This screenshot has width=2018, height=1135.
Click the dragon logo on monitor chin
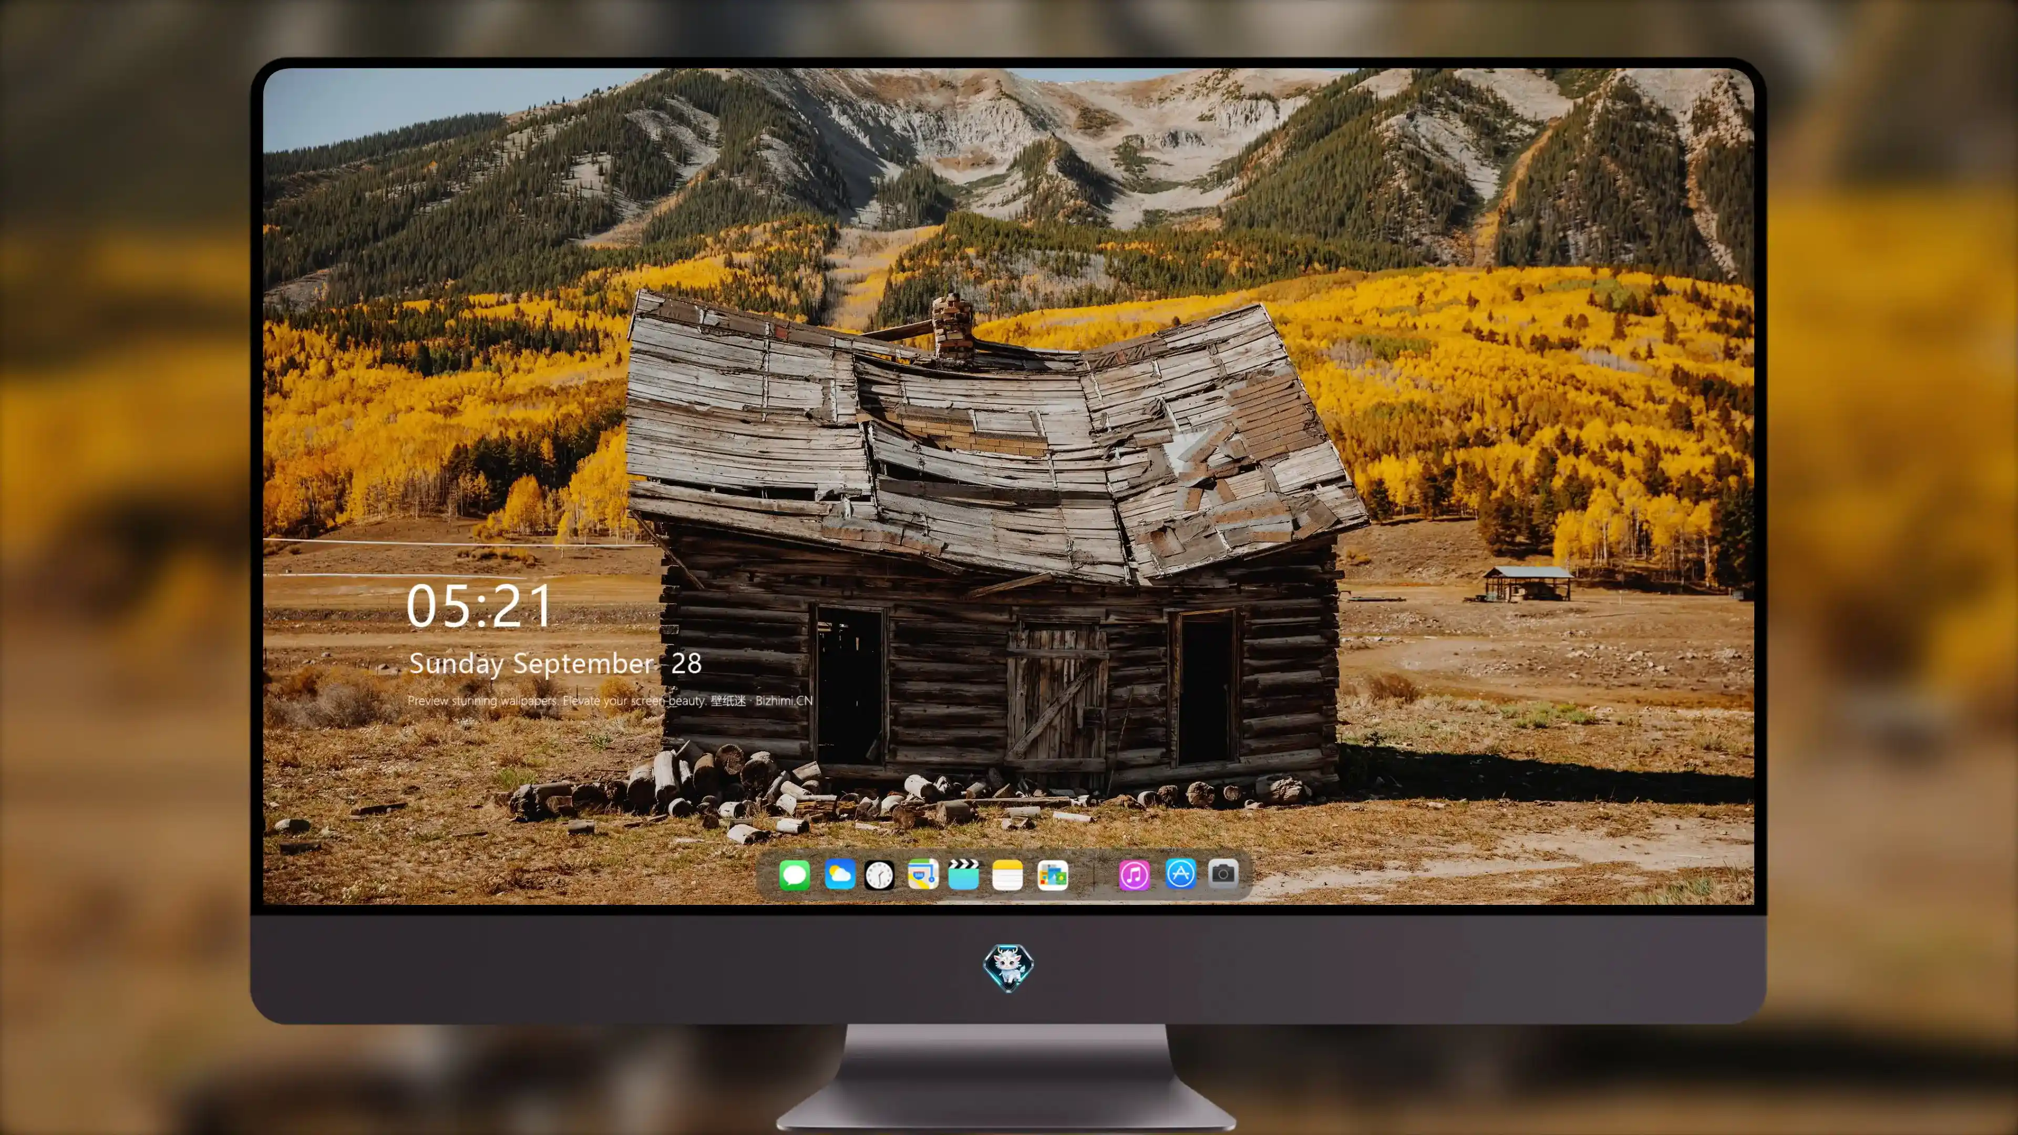coord(1008,967)
